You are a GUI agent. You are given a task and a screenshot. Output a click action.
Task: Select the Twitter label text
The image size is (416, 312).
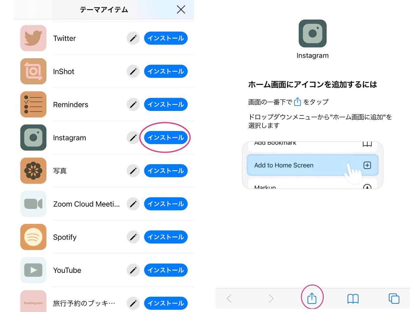coord(64,38)
